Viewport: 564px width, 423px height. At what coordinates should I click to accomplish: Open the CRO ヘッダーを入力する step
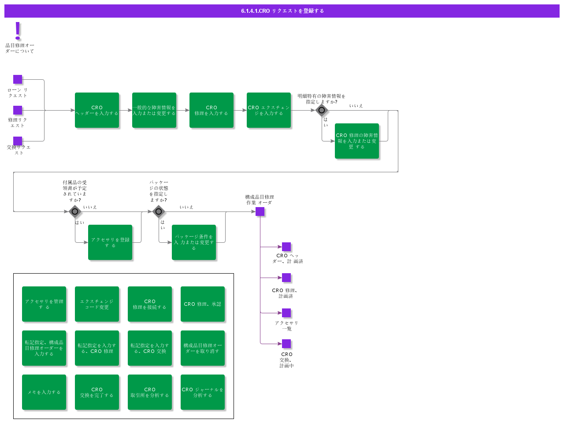point(97,110)
